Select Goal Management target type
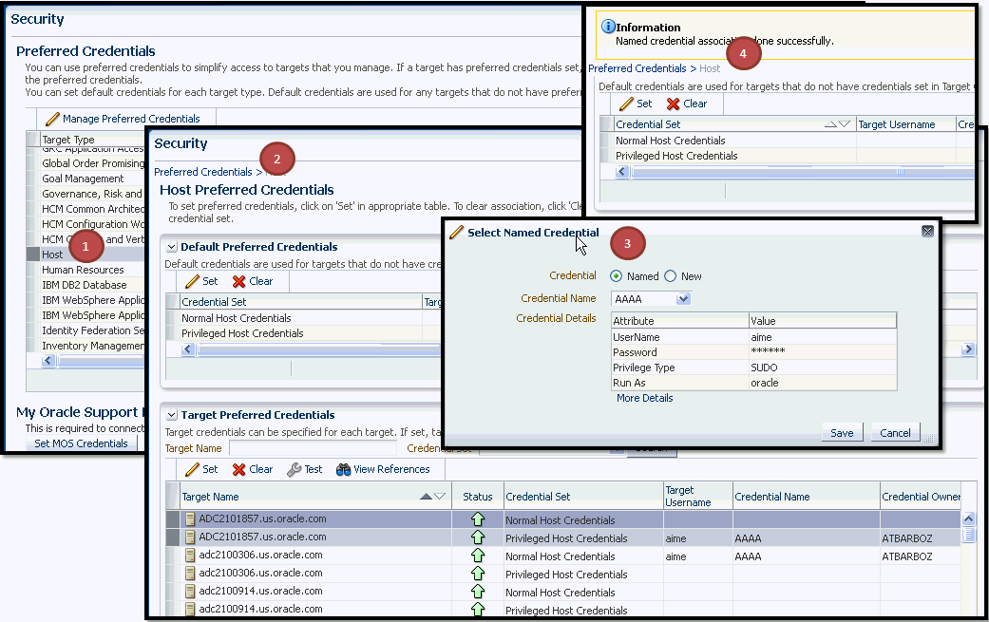989x622 pixels. (x=83, y=179)
